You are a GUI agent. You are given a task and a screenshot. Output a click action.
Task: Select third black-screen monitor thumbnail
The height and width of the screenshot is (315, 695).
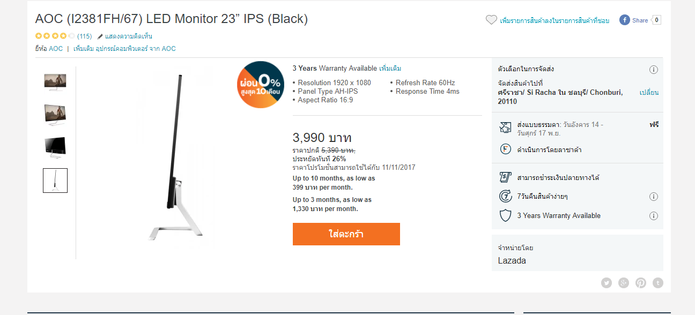[x=55, y=147]
